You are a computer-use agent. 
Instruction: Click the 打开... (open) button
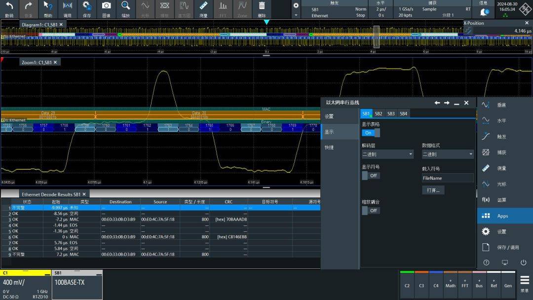433,190
